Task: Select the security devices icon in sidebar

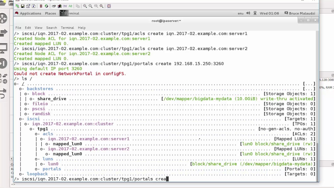Action: pyautogui.click(x=3, y=63)
